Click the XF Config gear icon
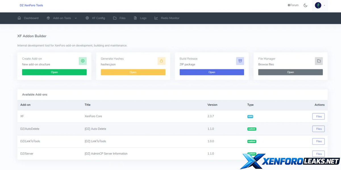 pos(87,18)
